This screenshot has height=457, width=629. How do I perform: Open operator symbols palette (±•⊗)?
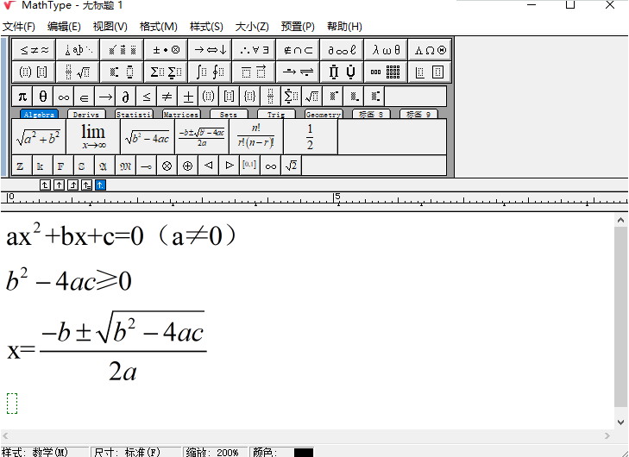pos(166,50)
